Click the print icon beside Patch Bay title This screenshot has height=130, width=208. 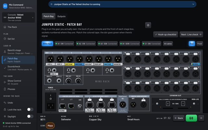148,25
